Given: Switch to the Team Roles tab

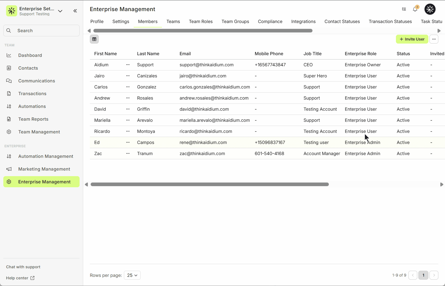Looking at the screenshot, I should point(201,21).
